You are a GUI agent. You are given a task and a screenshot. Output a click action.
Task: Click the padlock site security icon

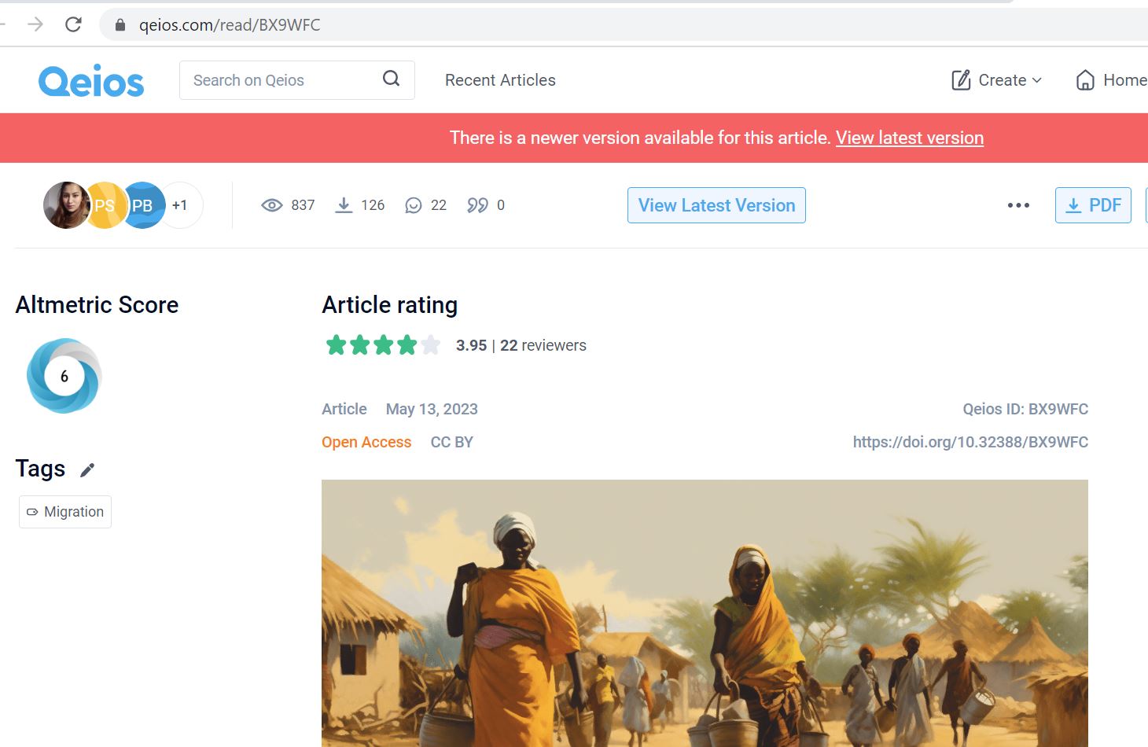pos(120,25)
